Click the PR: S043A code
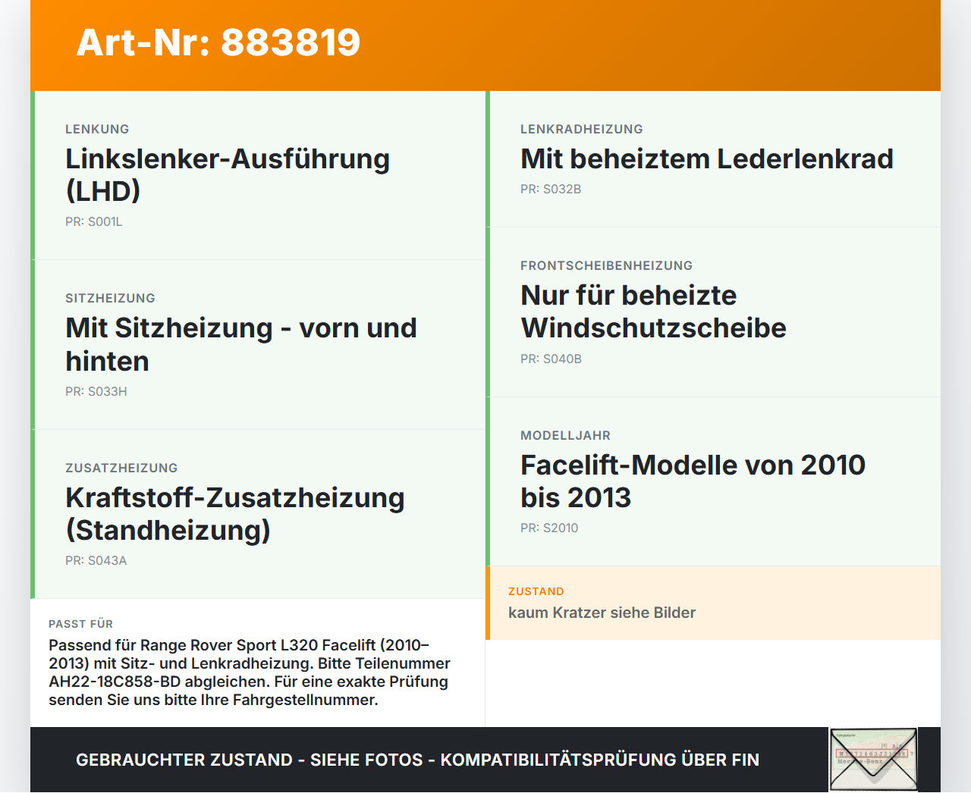971x793 pixels. [x=96, y=561]
